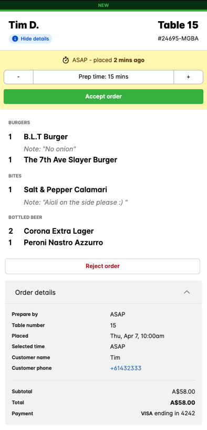The width and height of the screenshot is (207, 430).
Task: Click the VISA ending in 4242 text
Action: click(168, 413)
